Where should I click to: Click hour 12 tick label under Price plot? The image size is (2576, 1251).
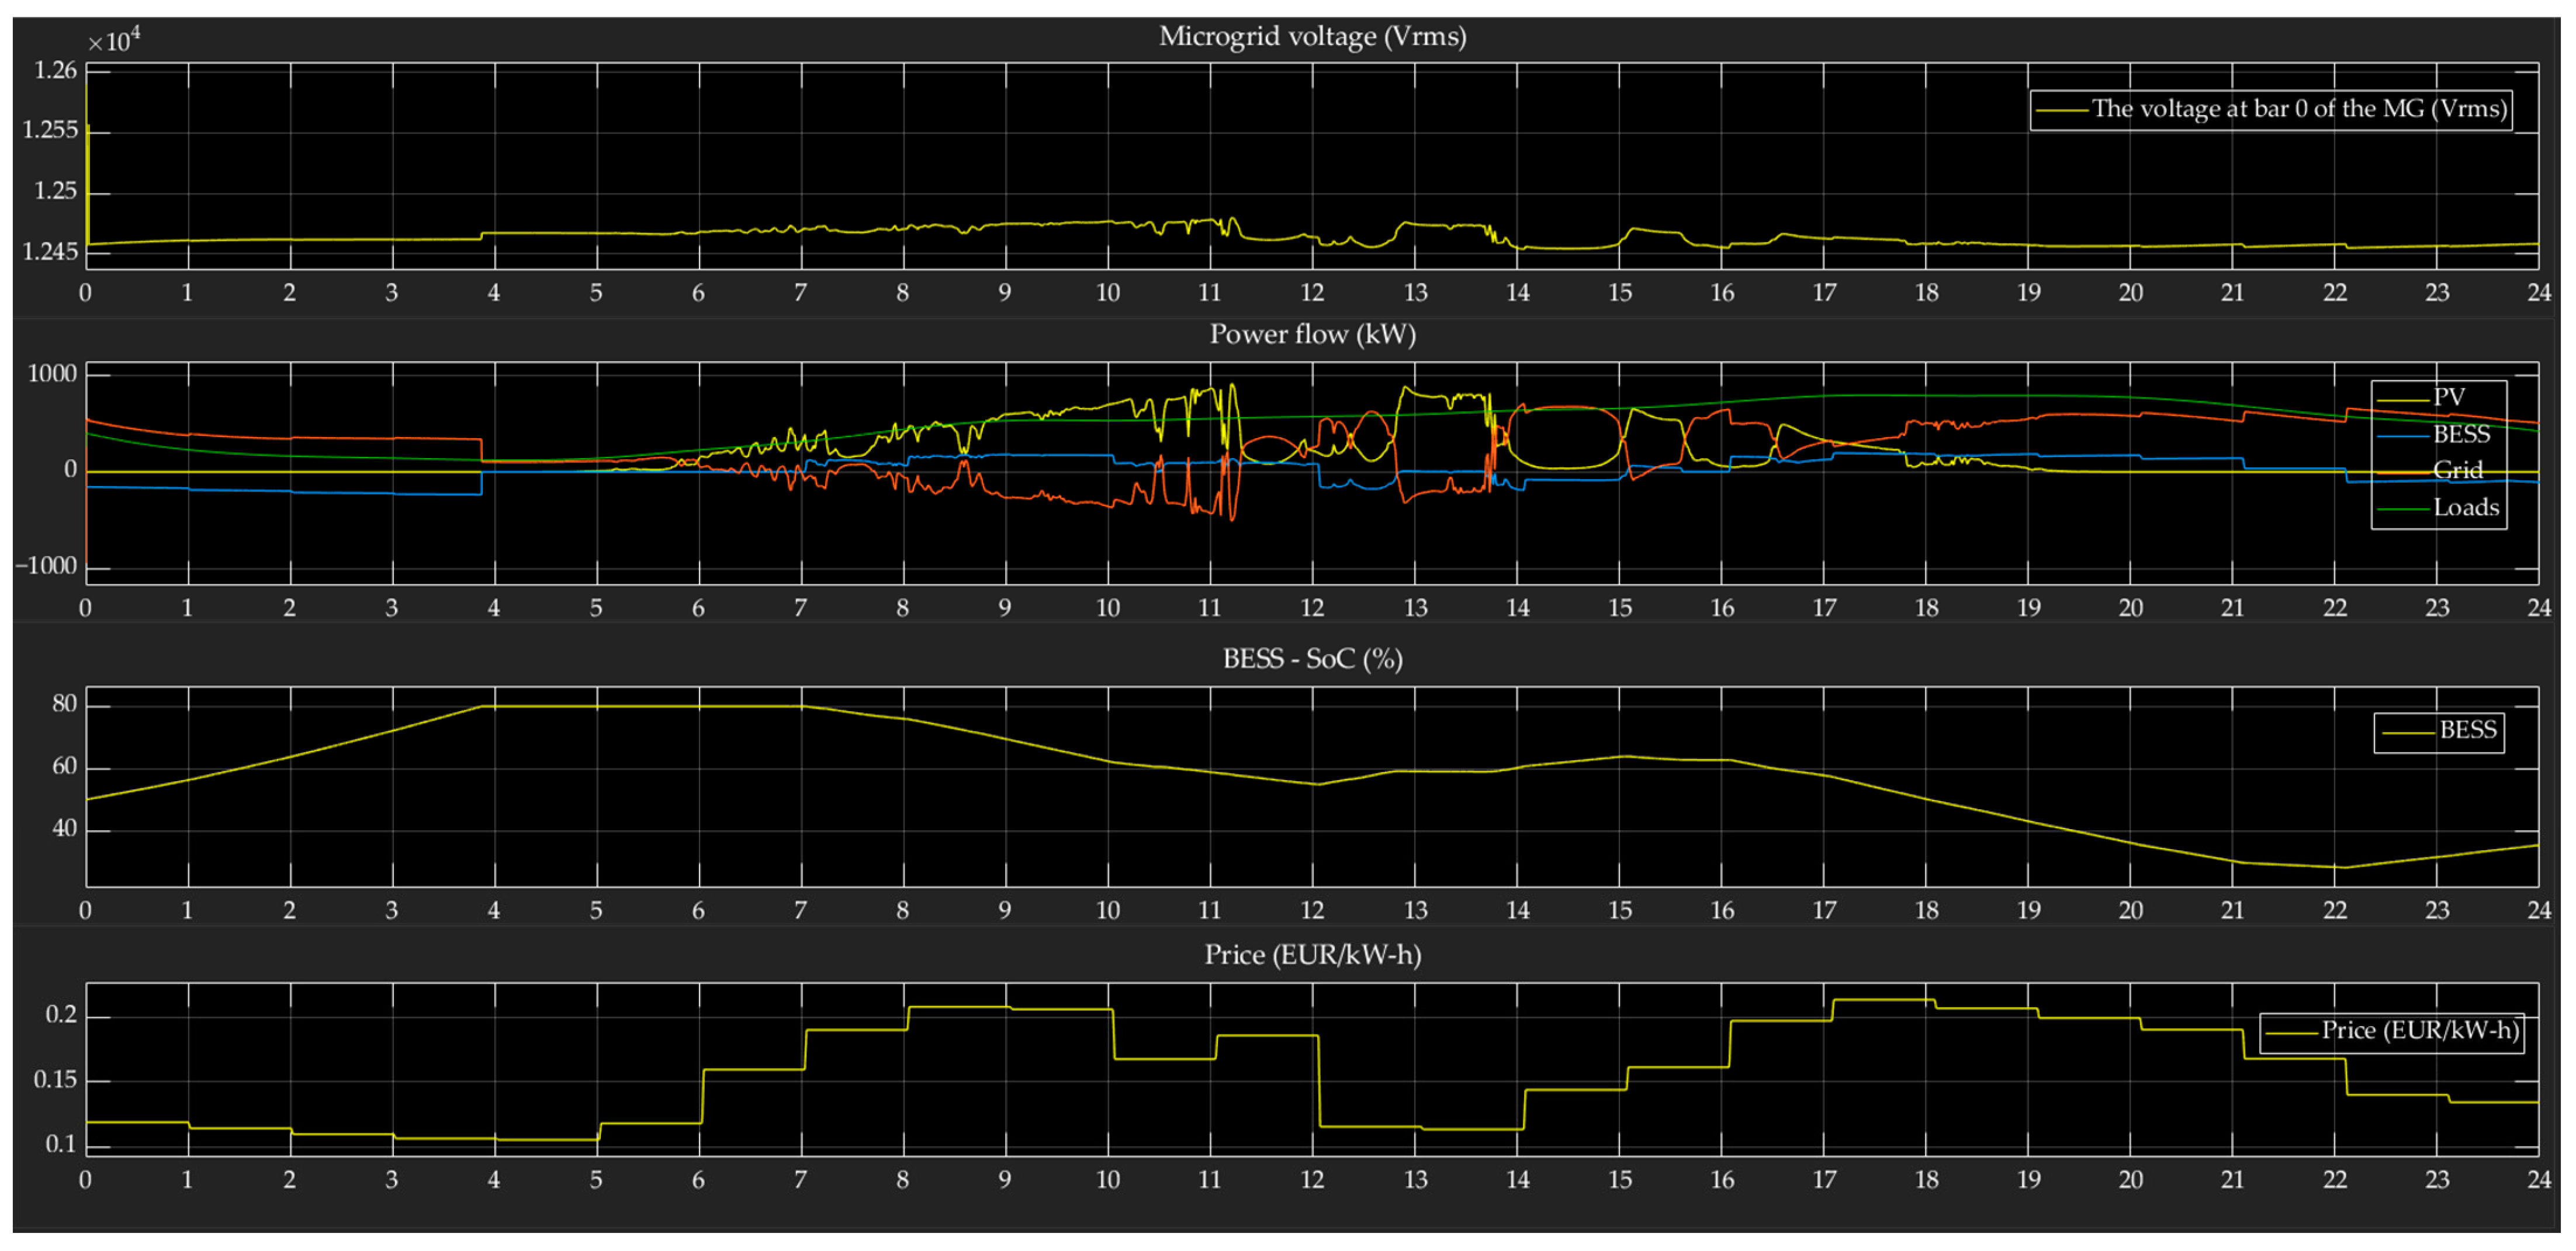pyautogui.click(x=1312, y=1180)
